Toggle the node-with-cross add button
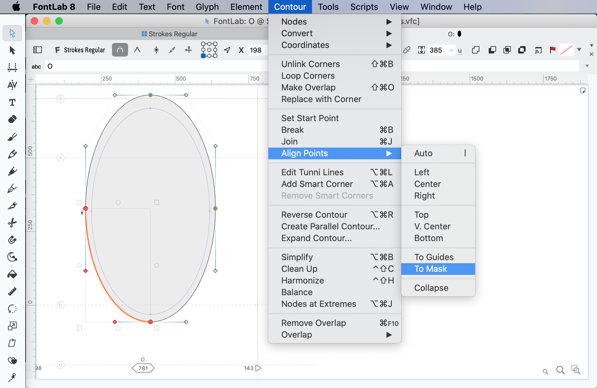This screenshot has width=597, height=388. 188,50
